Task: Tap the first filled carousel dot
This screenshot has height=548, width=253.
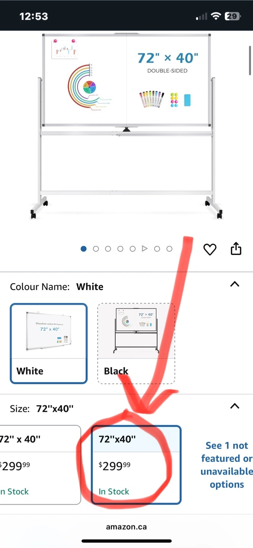Action: pos(84,249)
